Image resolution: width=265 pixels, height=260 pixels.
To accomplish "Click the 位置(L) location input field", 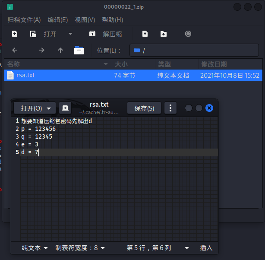I will [194, 50].
